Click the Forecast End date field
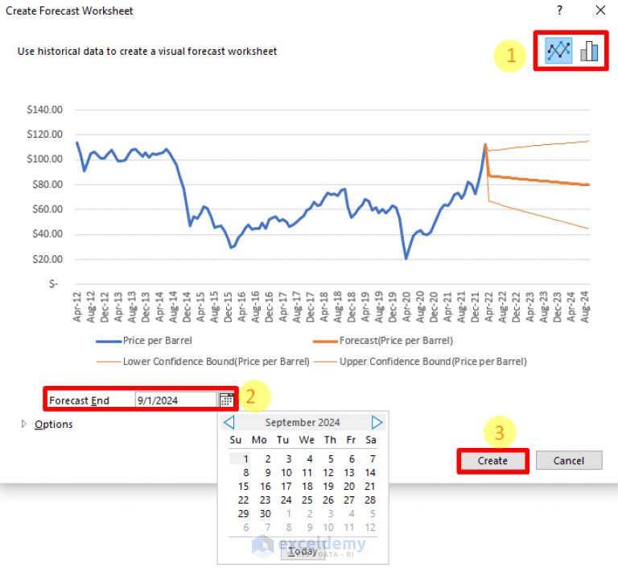 click(x=175, y=400)
